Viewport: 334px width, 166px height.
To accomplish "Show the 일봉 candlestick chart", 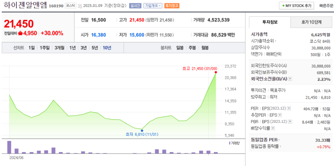I will click(180, 48).
